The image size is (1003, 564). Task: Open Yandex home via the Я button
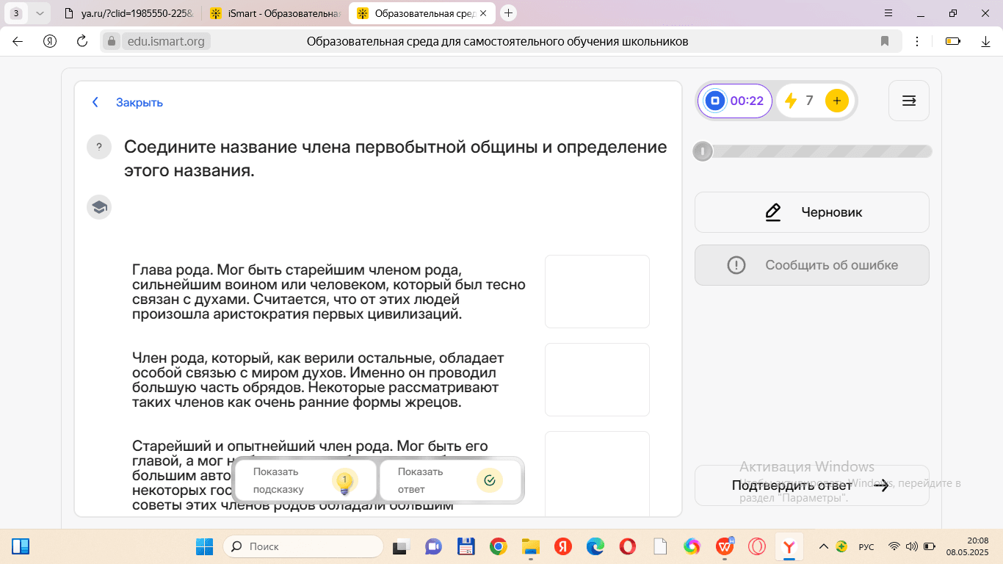point(50,41)
